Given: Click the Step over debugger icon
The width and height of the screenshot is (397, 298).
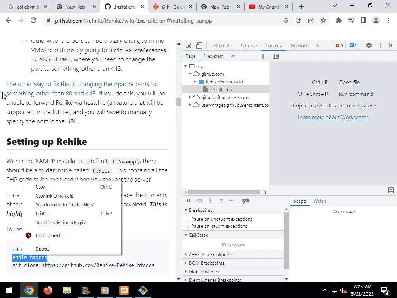Looking at the screenshot, I should [x=200, y=201].
